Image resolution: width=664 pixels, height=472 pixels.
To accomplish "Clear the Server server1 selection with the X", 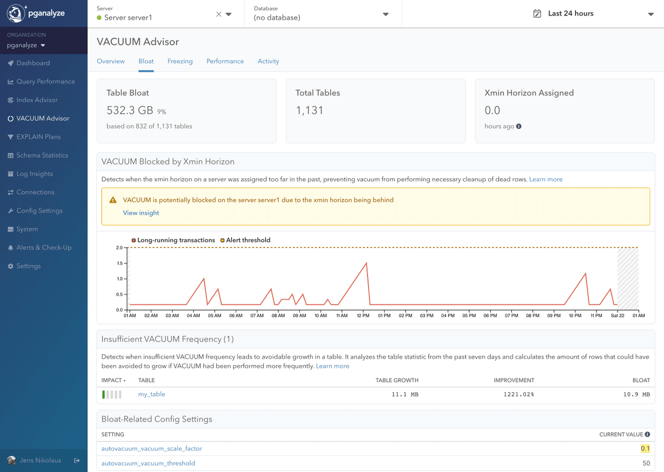I will tap(219, 14).
